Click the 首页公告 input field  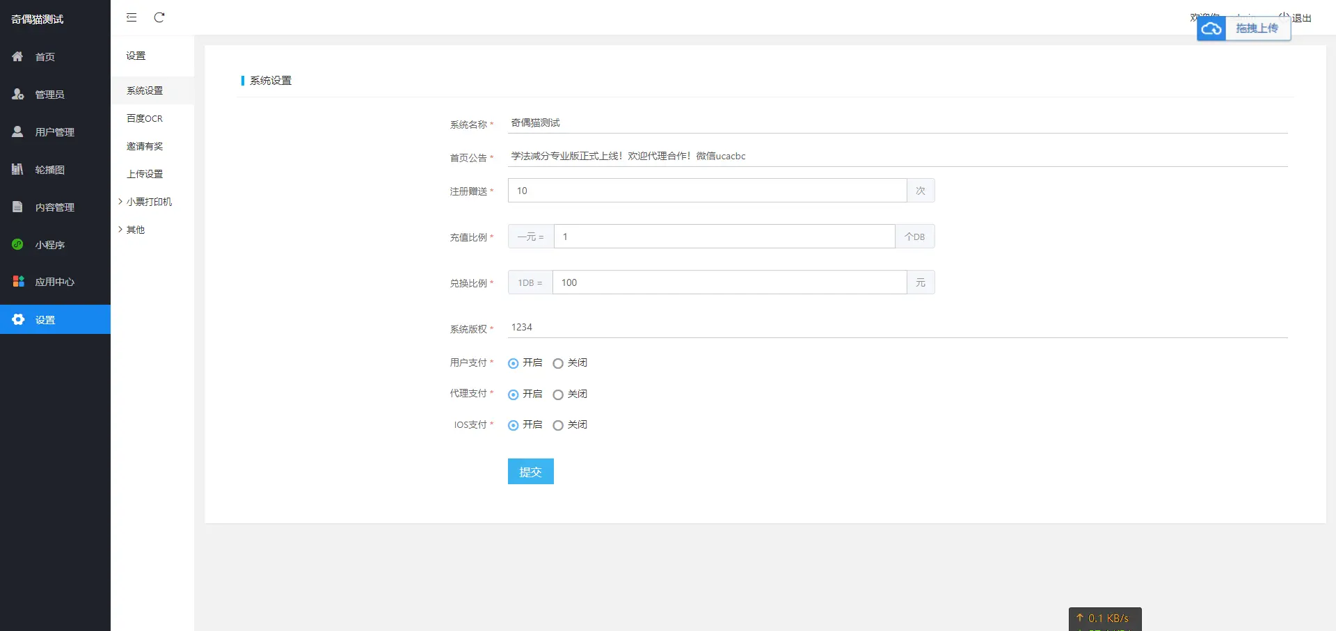tap(898, 156)
